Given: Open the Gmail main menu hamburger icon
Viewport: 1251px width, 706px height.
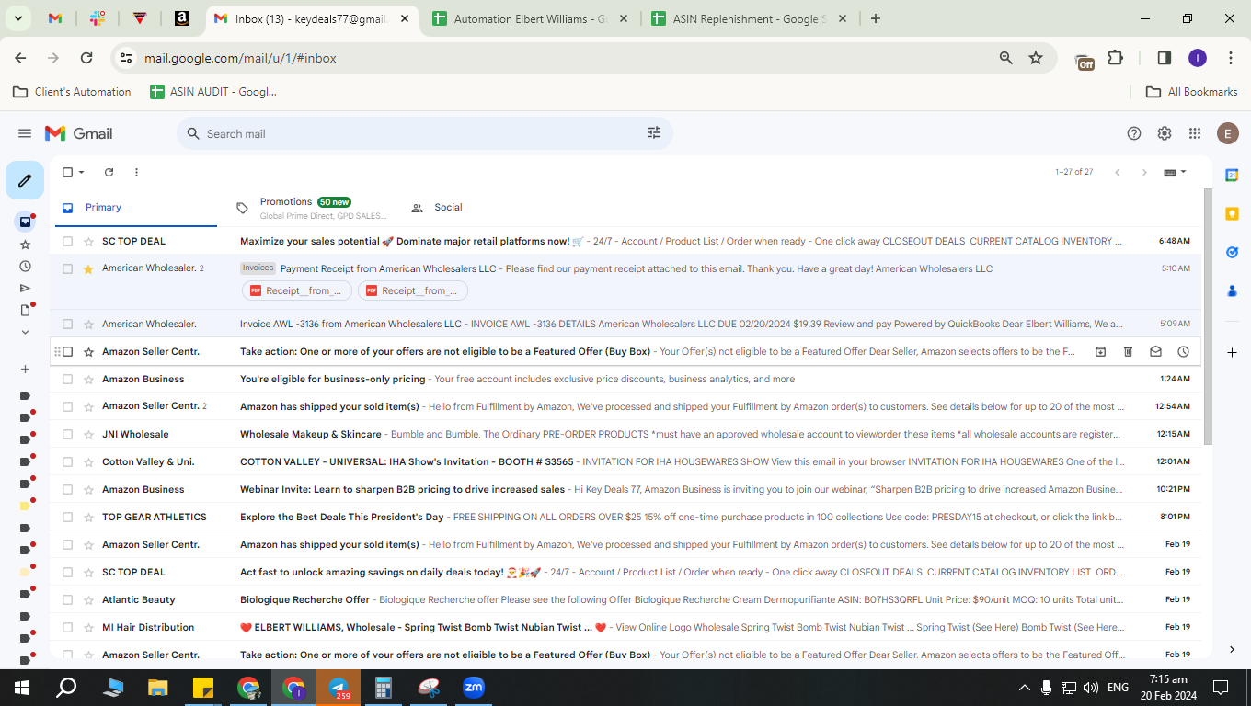Looking at the screenshot, I should (x=25, y=133).
